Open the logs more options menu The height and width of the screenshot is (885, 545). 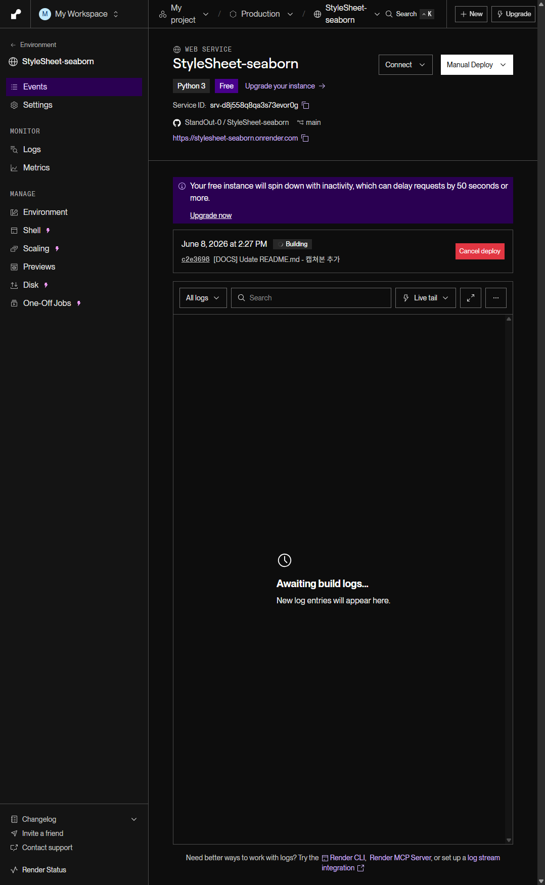[496, 298]
